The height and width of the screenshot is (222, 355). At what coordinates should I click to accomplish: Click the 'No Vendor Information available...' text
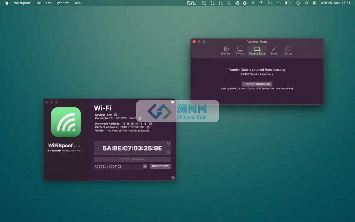(129, 130)
